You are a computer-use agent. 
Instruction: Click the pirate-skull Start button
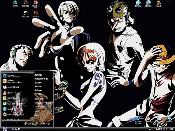[x=5, y=129]
